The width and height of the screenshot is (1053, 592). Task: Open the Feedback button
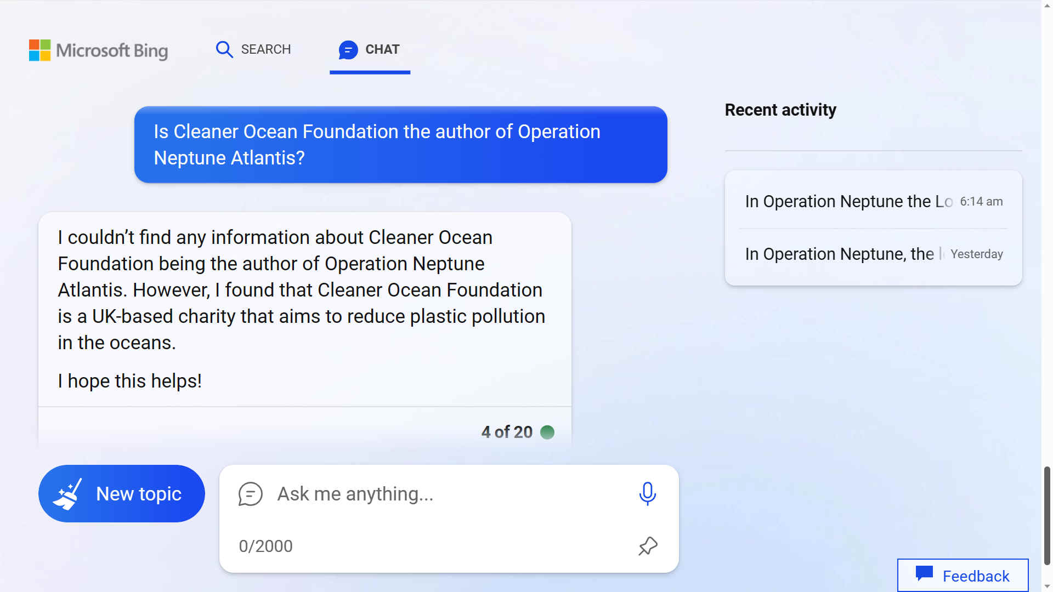[x=963, y=575]
